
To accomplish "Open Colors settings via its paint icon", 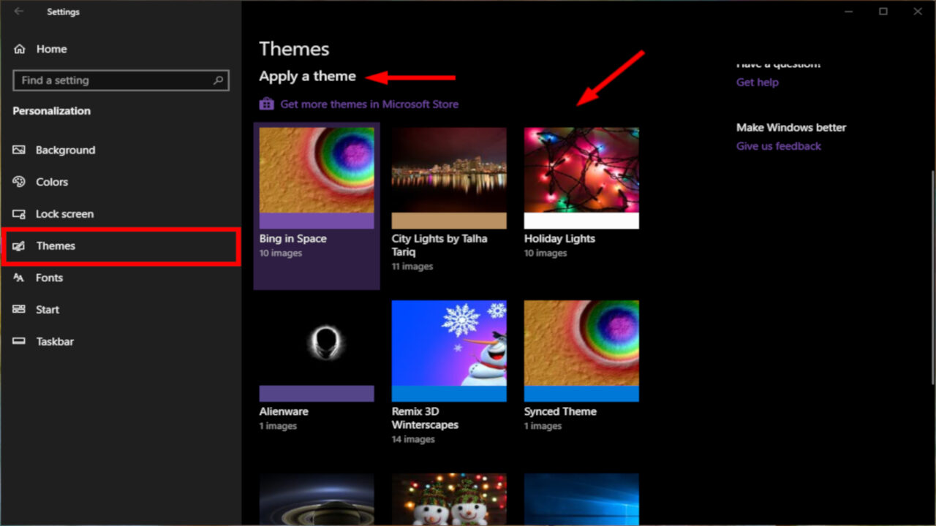I will (x=20, y=182).
